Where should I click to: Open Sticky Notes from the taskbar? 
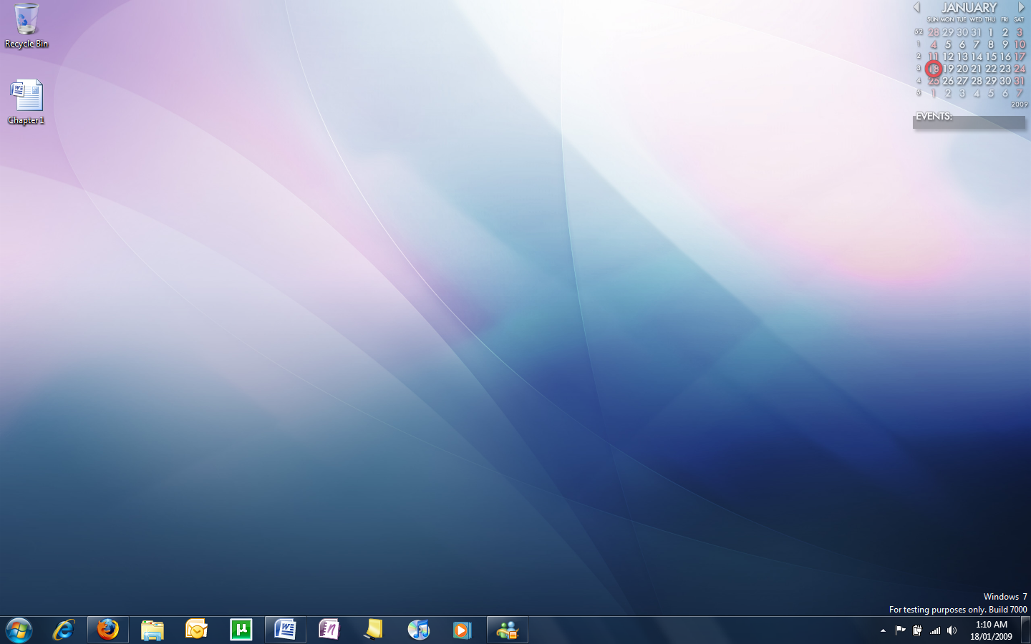tap(374, 630)
